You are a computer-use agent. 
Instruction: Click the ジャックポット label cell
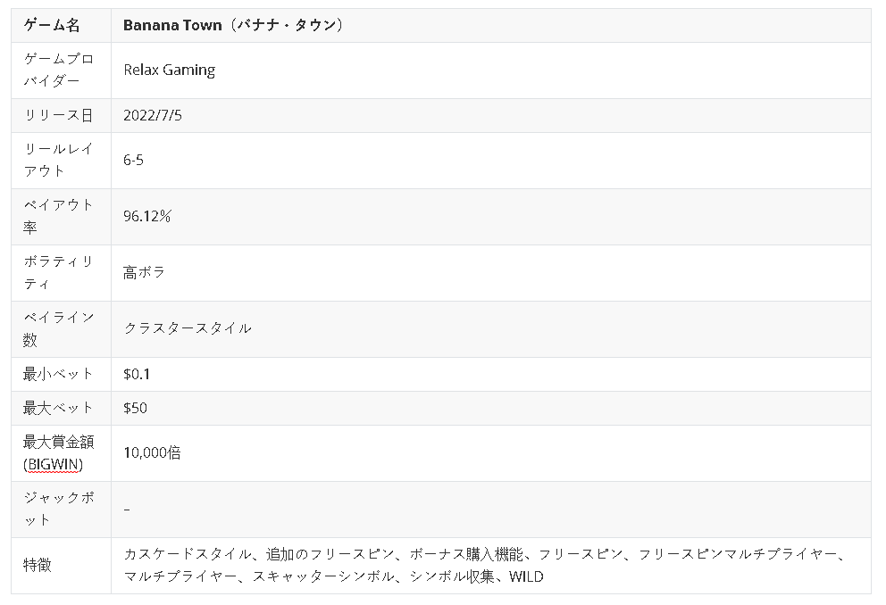pos(58,509)
